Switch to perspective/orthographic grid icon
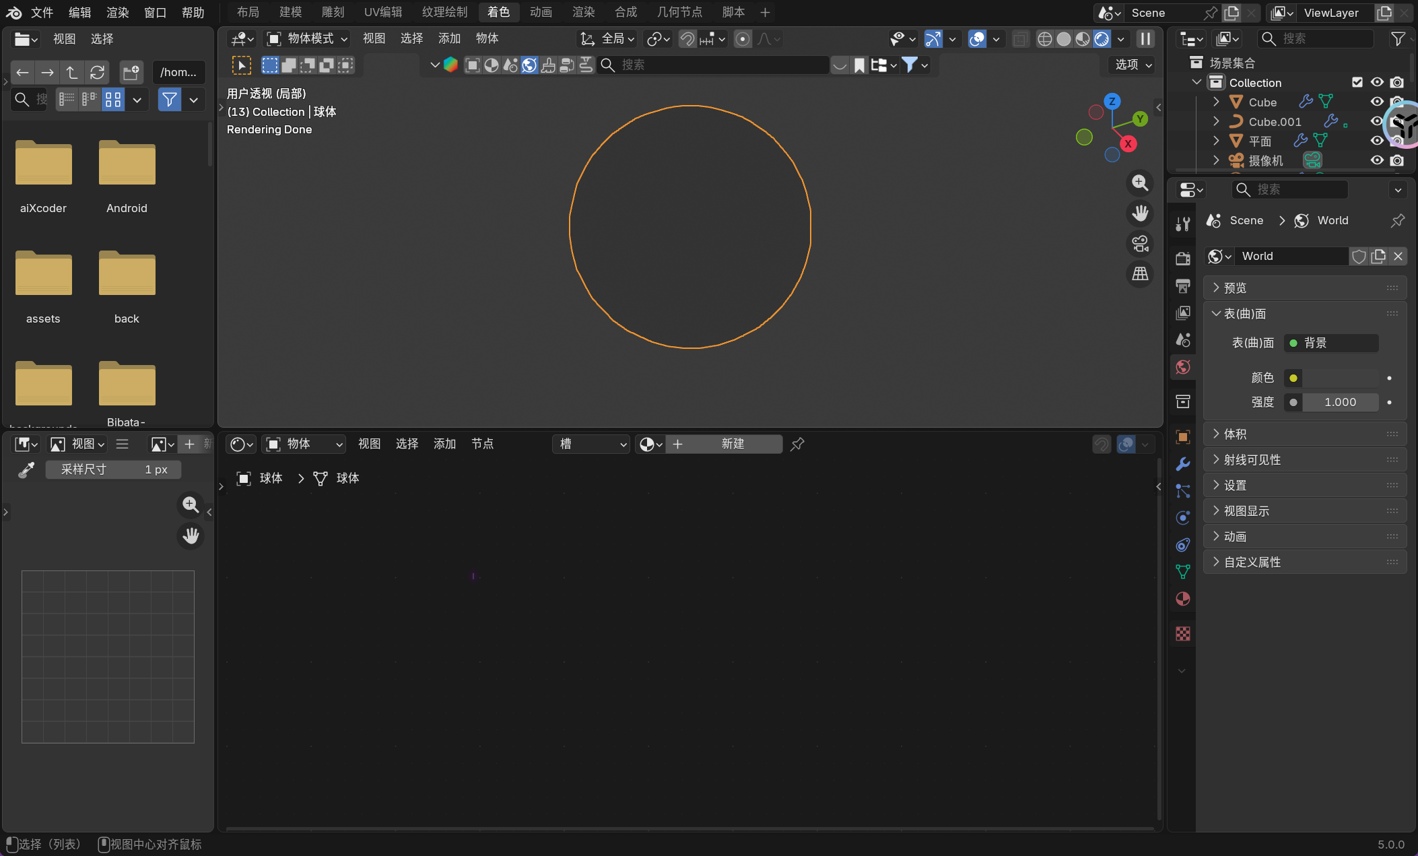The image size is (1418, 856). tap(1140, 274)
